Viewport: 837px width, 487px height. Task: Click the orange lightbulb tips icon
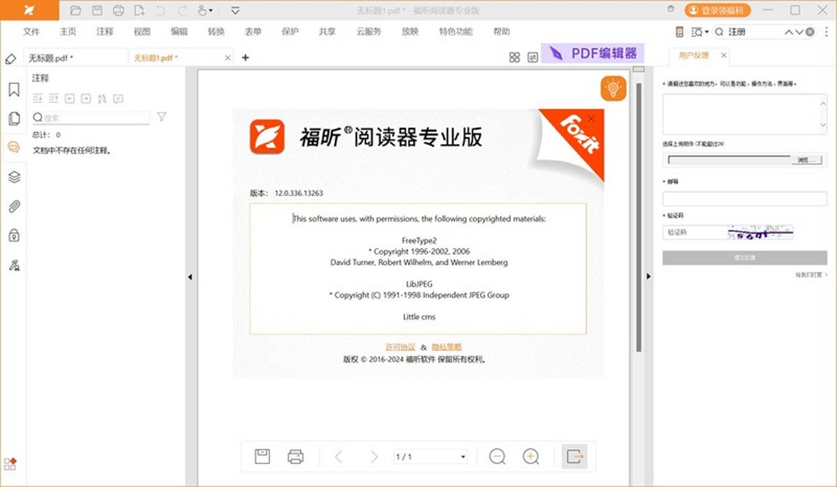tap(613, 89)
